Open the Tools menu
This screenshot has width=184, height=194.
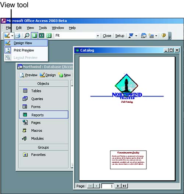click(43, 28)
